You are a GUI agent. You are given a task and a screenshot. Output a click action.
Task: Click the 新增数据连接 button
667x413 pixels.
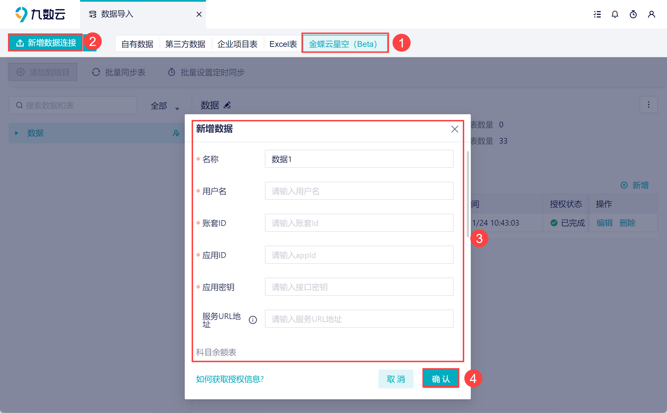[46, 43]
